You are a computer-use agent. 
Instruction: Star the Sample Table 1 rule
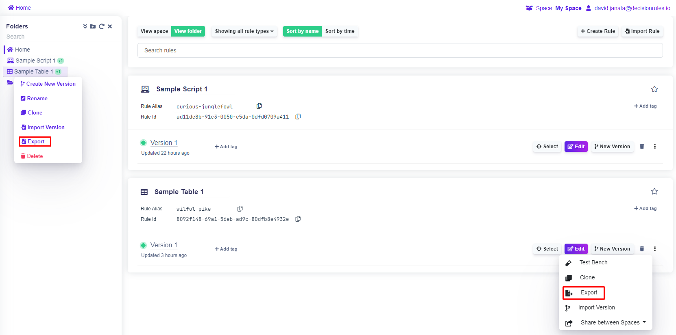click(654, 191)
